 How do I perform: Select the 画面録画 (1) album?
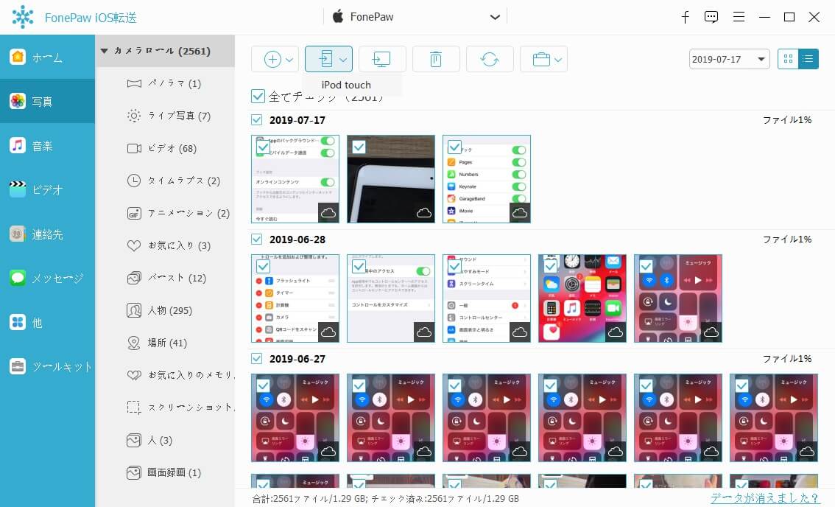click(x=165, y=472)
